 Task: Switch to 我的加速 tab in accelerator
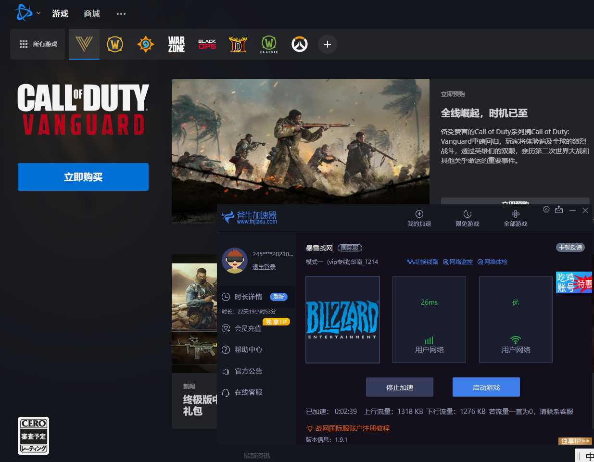[x=419, y=218]
